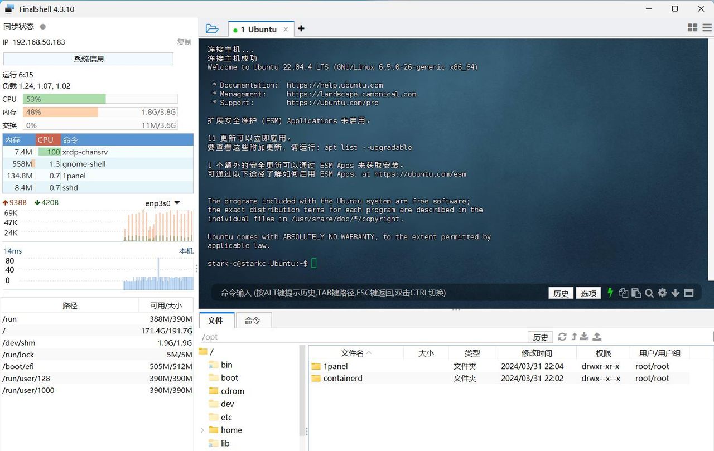
Task: Select the gnome-shell process row
Action: click(98, 163)
